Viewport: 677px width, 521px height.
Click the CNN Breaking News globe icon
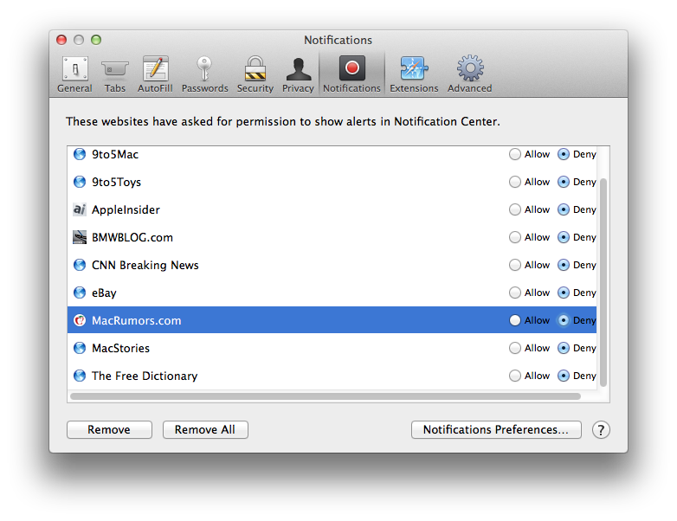click(x=80, y=265)
